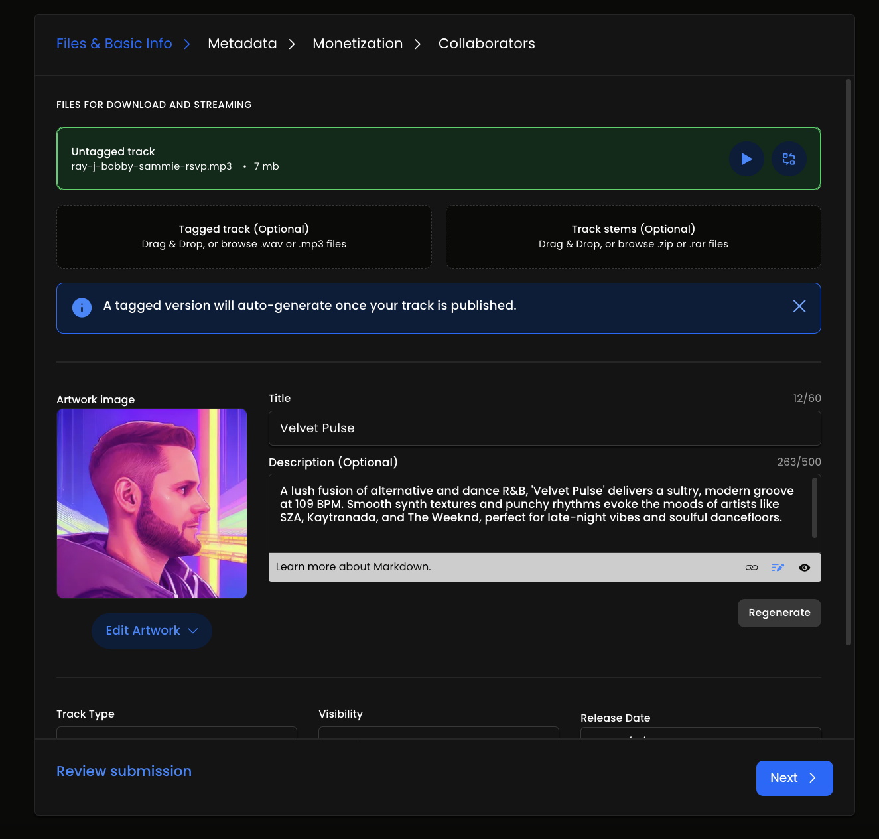Open the Files & Basic Info step

coord(114,44)
